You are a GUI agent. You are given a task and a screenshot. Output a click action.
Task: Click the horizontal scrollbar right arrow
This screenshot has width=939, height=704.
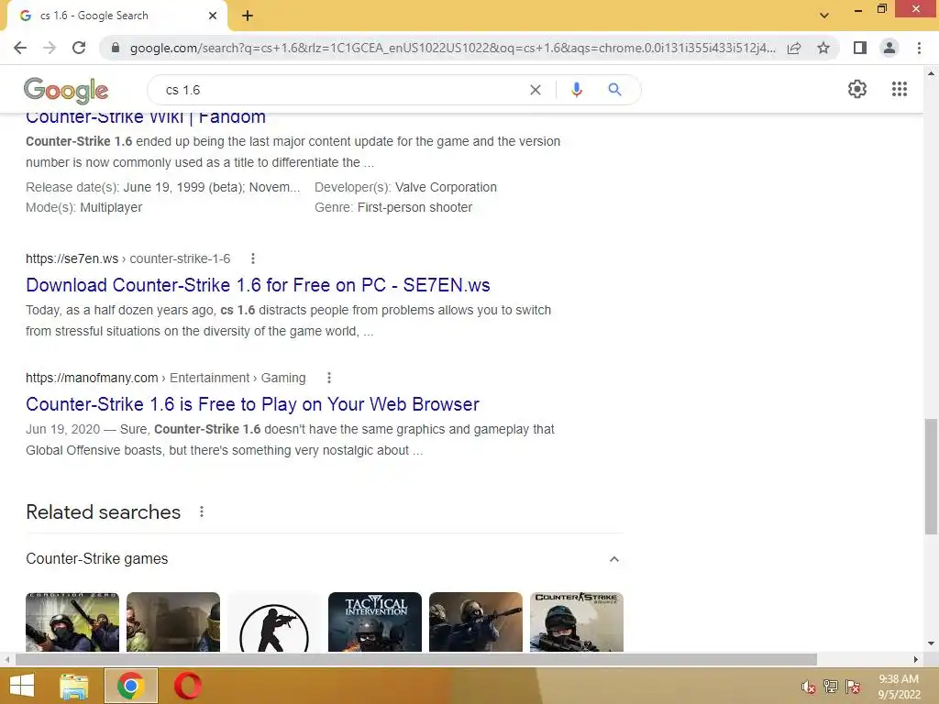(x=916, y=659)
